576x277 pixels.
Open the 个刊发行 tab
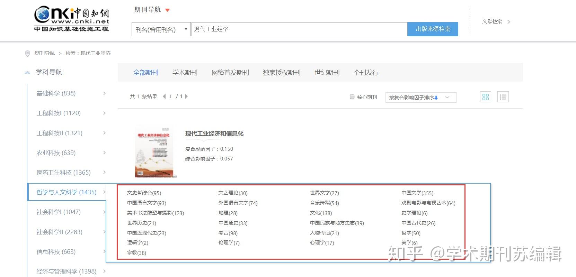[366, 73]
